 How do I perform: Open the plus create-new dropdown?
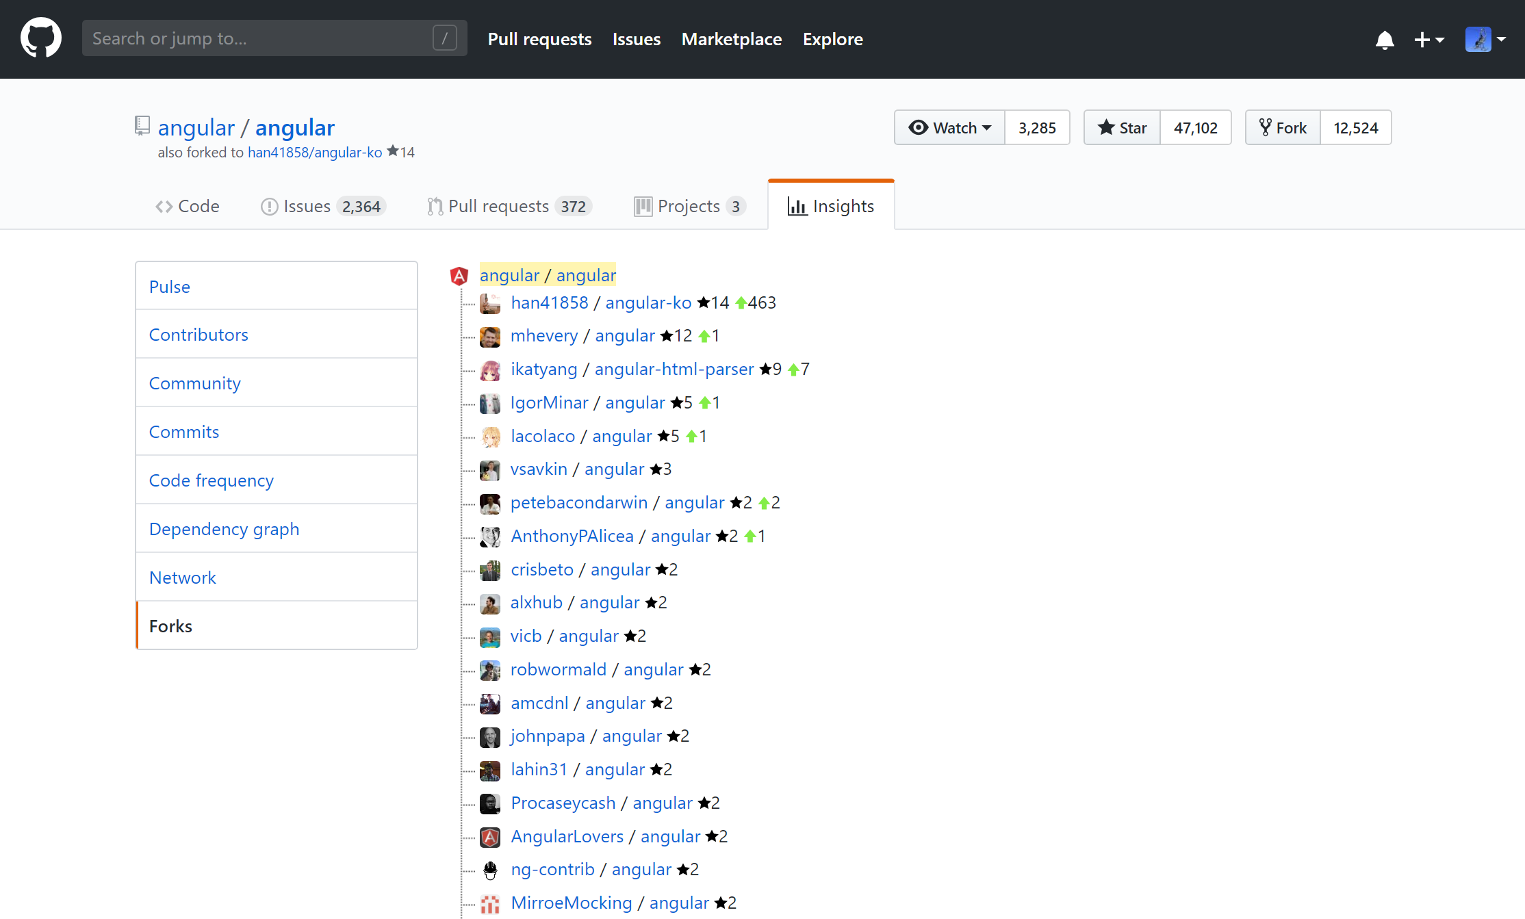pyautogui.click(x=1429, y=40)
